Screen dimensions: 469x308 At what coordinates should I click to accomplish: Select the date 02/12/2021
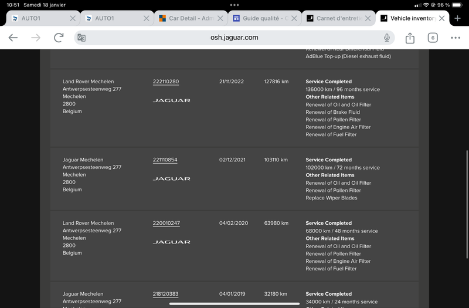coord(232,160)
